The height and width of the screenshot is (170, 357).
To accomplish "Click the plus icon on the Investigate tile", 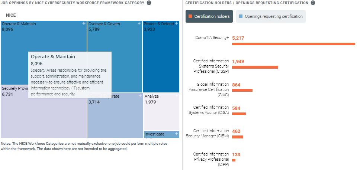I will [176, 134].
